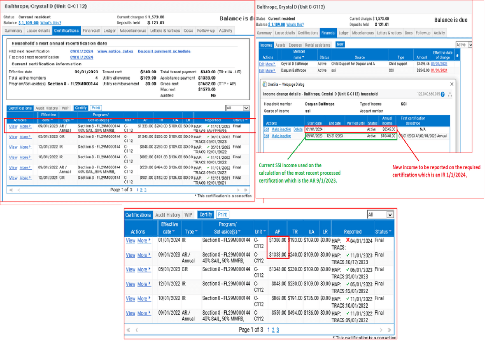Open More menu for Daquan Balthrope ssi income
This screenshot has height=353, width=494.
click(x=270, y=71)
